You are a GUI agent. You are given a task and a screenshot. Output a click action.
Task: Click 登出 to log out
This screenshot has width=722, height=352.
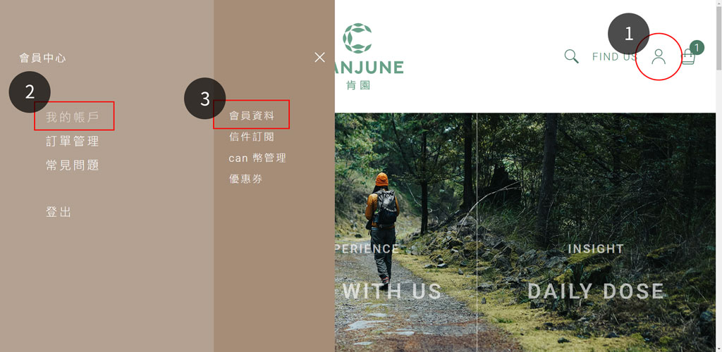click(59, 212)
